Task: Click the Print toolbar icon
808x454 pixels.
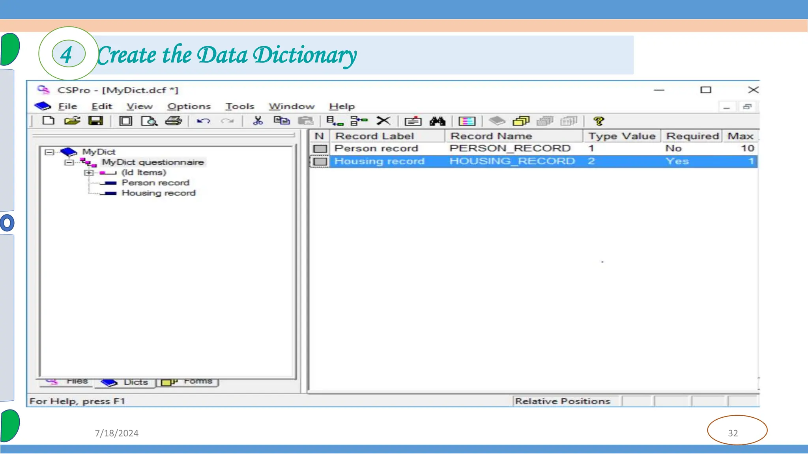Action: coord(173,121)
